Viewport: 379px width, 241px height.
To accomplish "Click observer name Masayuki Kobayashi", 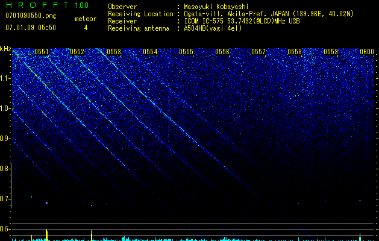I will point(216,7).
